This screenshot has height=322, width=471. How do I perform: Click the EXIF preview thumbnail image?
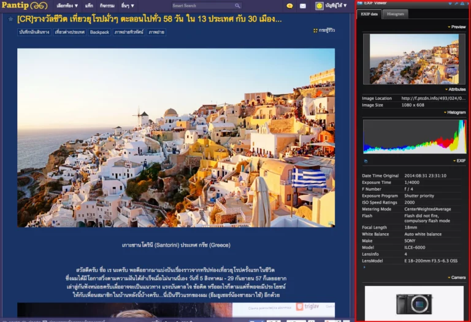(x=414, y=59)
